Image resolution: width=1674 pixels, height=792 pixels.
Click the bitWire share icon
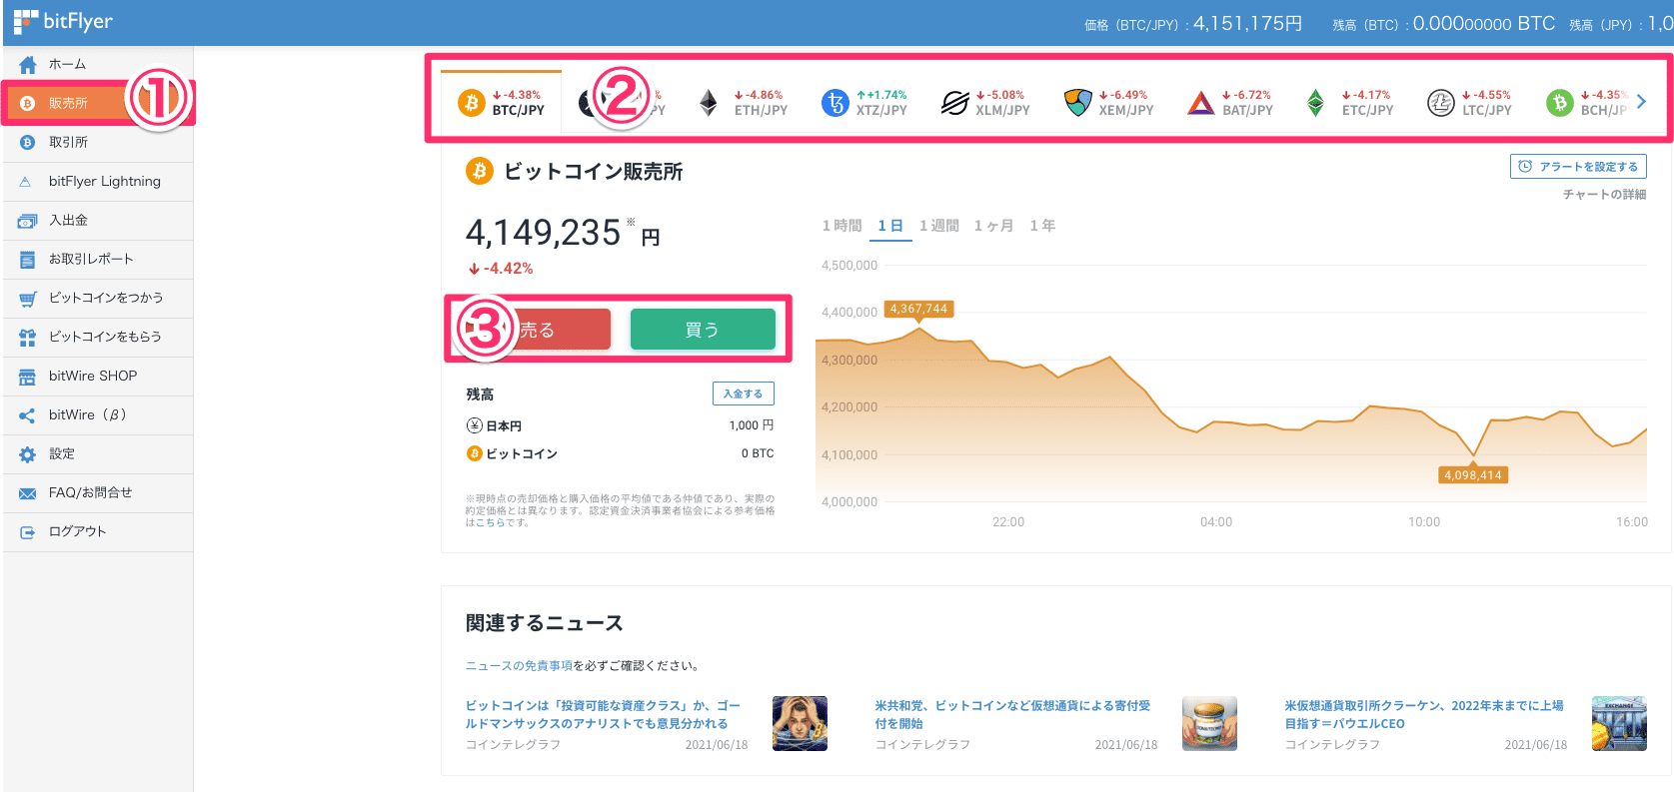[27, 415]
